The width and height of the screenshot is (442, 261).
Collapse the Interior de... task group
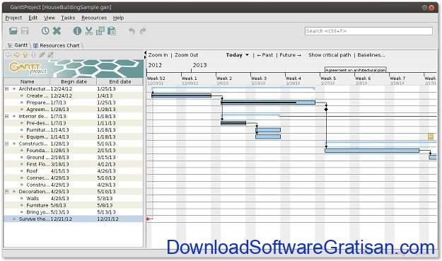pyautogui.click(x=7, y=116)
